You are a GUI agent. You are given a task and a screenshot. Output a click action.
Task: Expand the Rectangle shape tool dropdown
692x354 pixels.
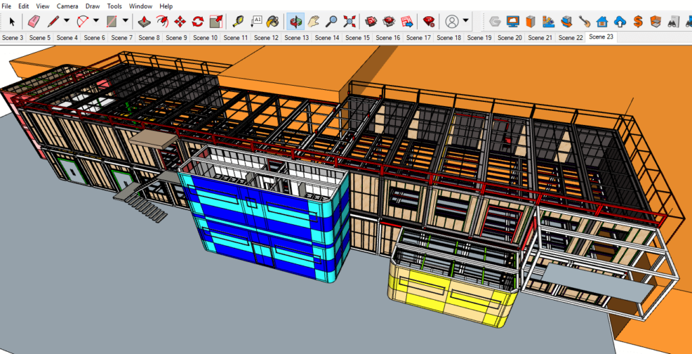click(x=125, y=21)
